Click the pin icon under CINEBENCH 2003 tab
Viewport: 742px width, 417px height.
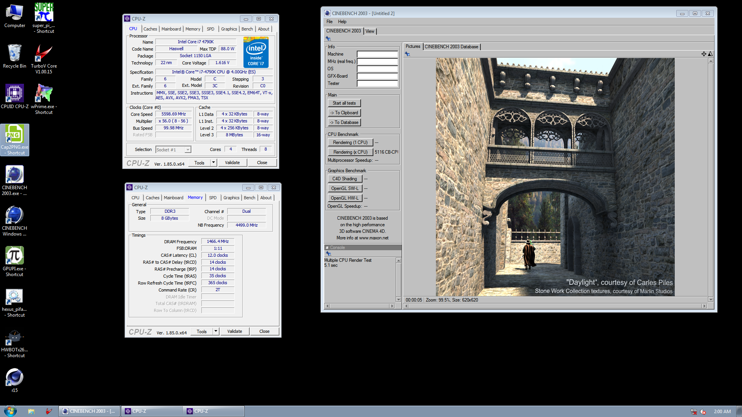tap(328, 39)
